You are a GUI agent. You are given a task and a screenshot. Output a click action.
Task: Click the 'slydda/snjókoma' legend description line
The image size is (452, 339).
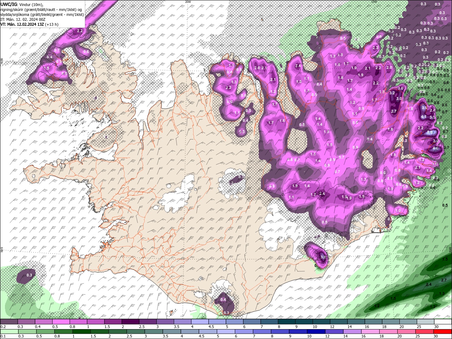(42, 14)
